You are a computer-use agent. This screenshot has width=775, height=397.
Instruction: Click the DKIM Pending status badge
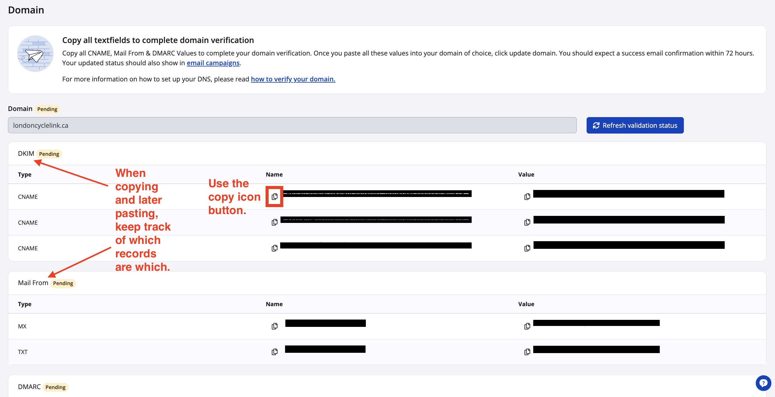[x=49, y=154]
